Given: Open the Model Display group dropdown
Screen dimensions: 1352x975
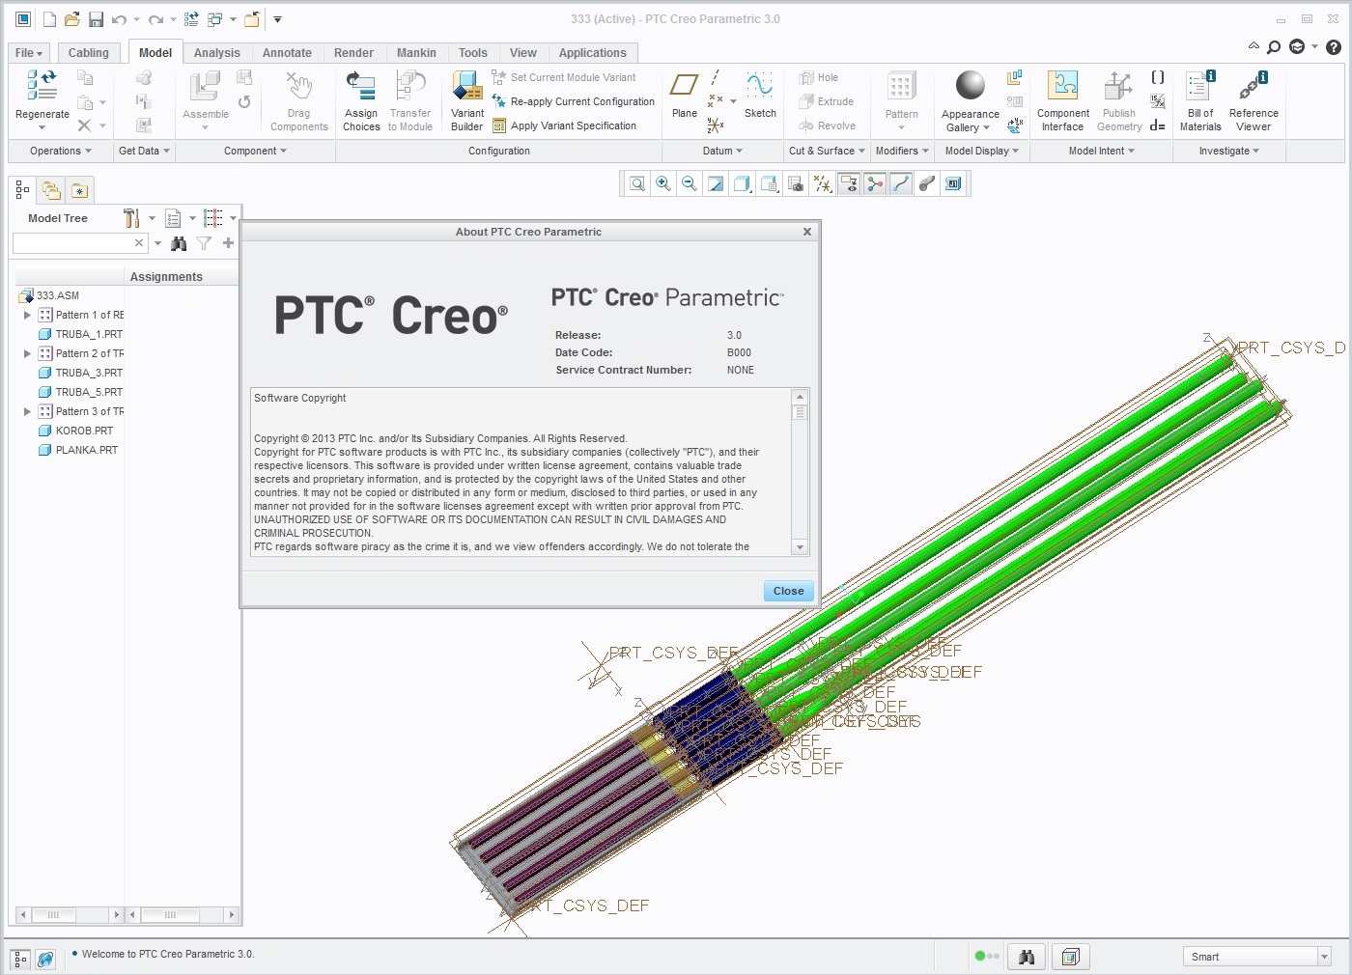Looking at the screenshot, I should pyautogui.click(x=981, y=151).
